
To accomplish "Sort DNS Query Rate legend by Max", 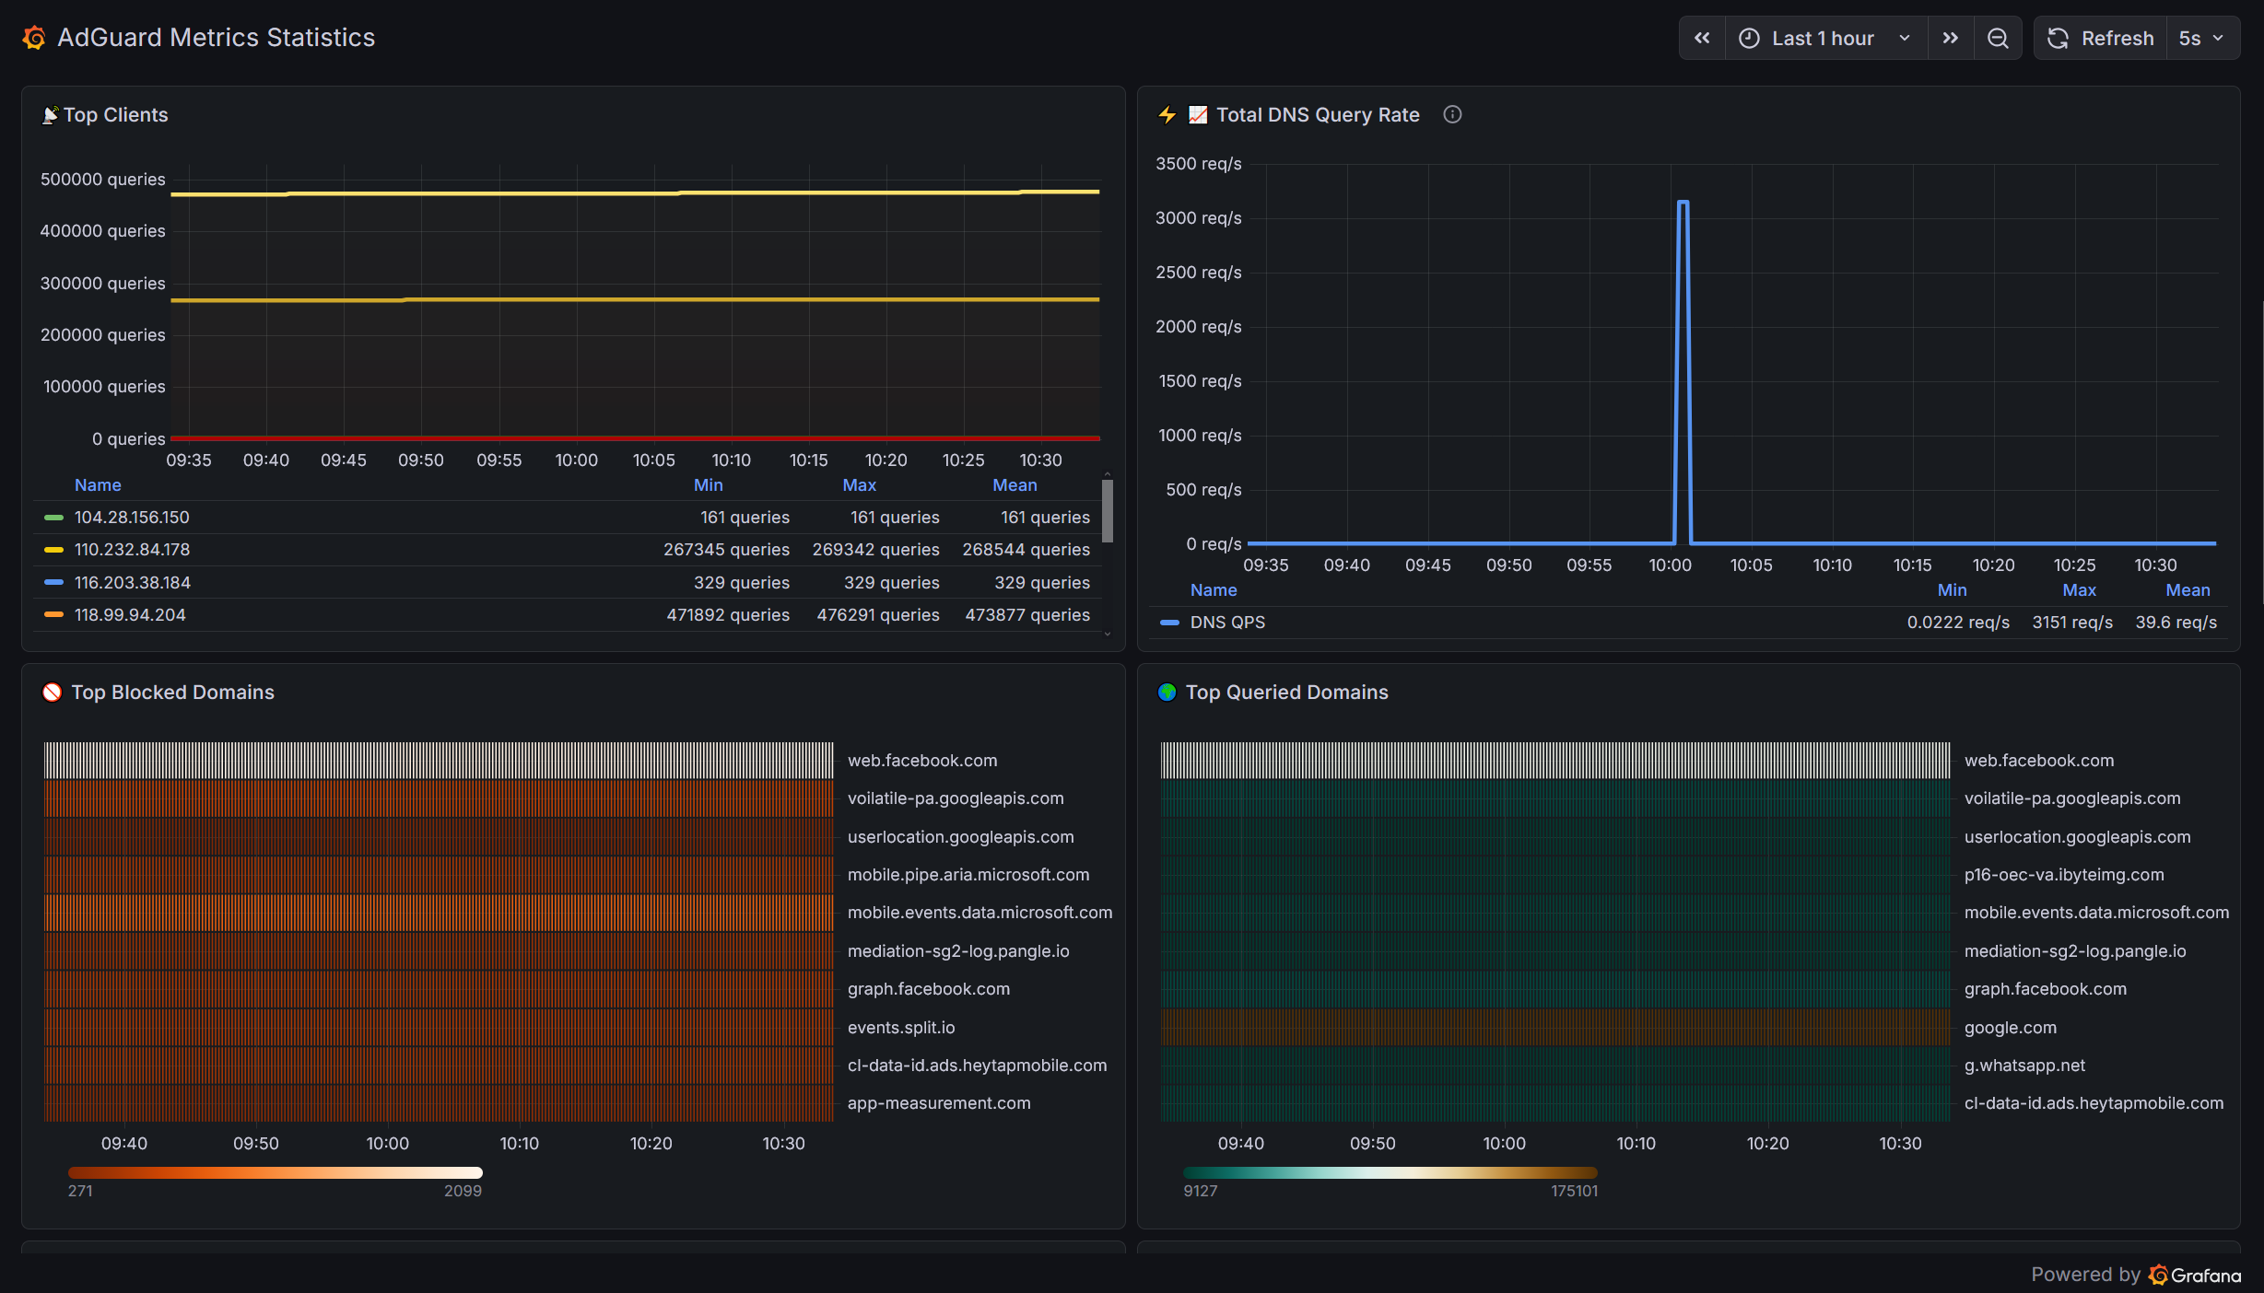I will pos(2079,589).
